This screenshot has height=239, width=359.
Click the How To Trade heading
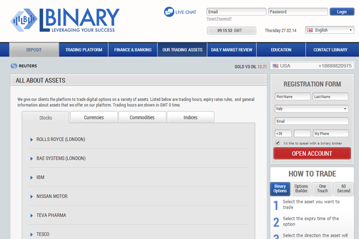click(312, 174)
